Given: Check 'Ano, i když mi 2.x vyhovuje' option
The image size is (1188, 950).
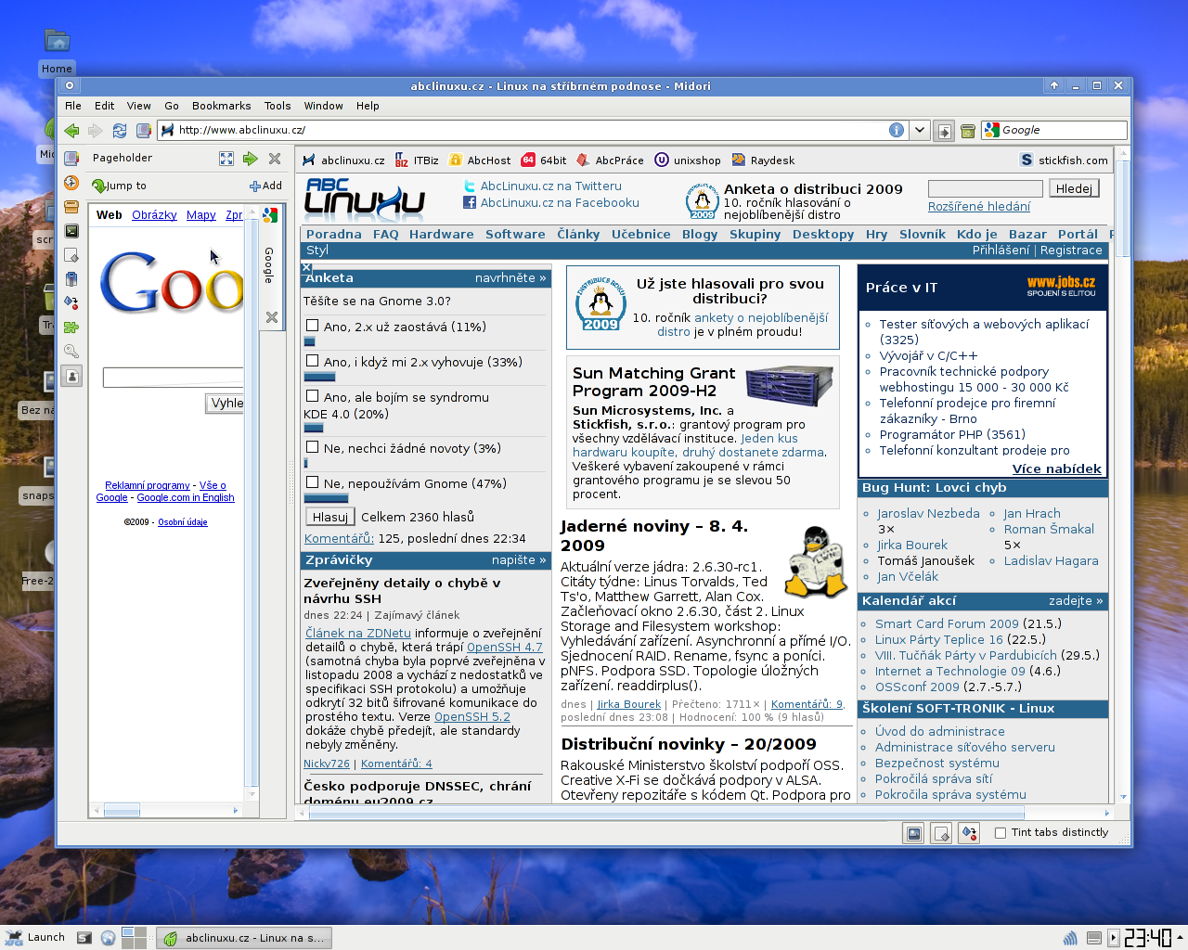Looking at the screenshot, I should point(313,361).
